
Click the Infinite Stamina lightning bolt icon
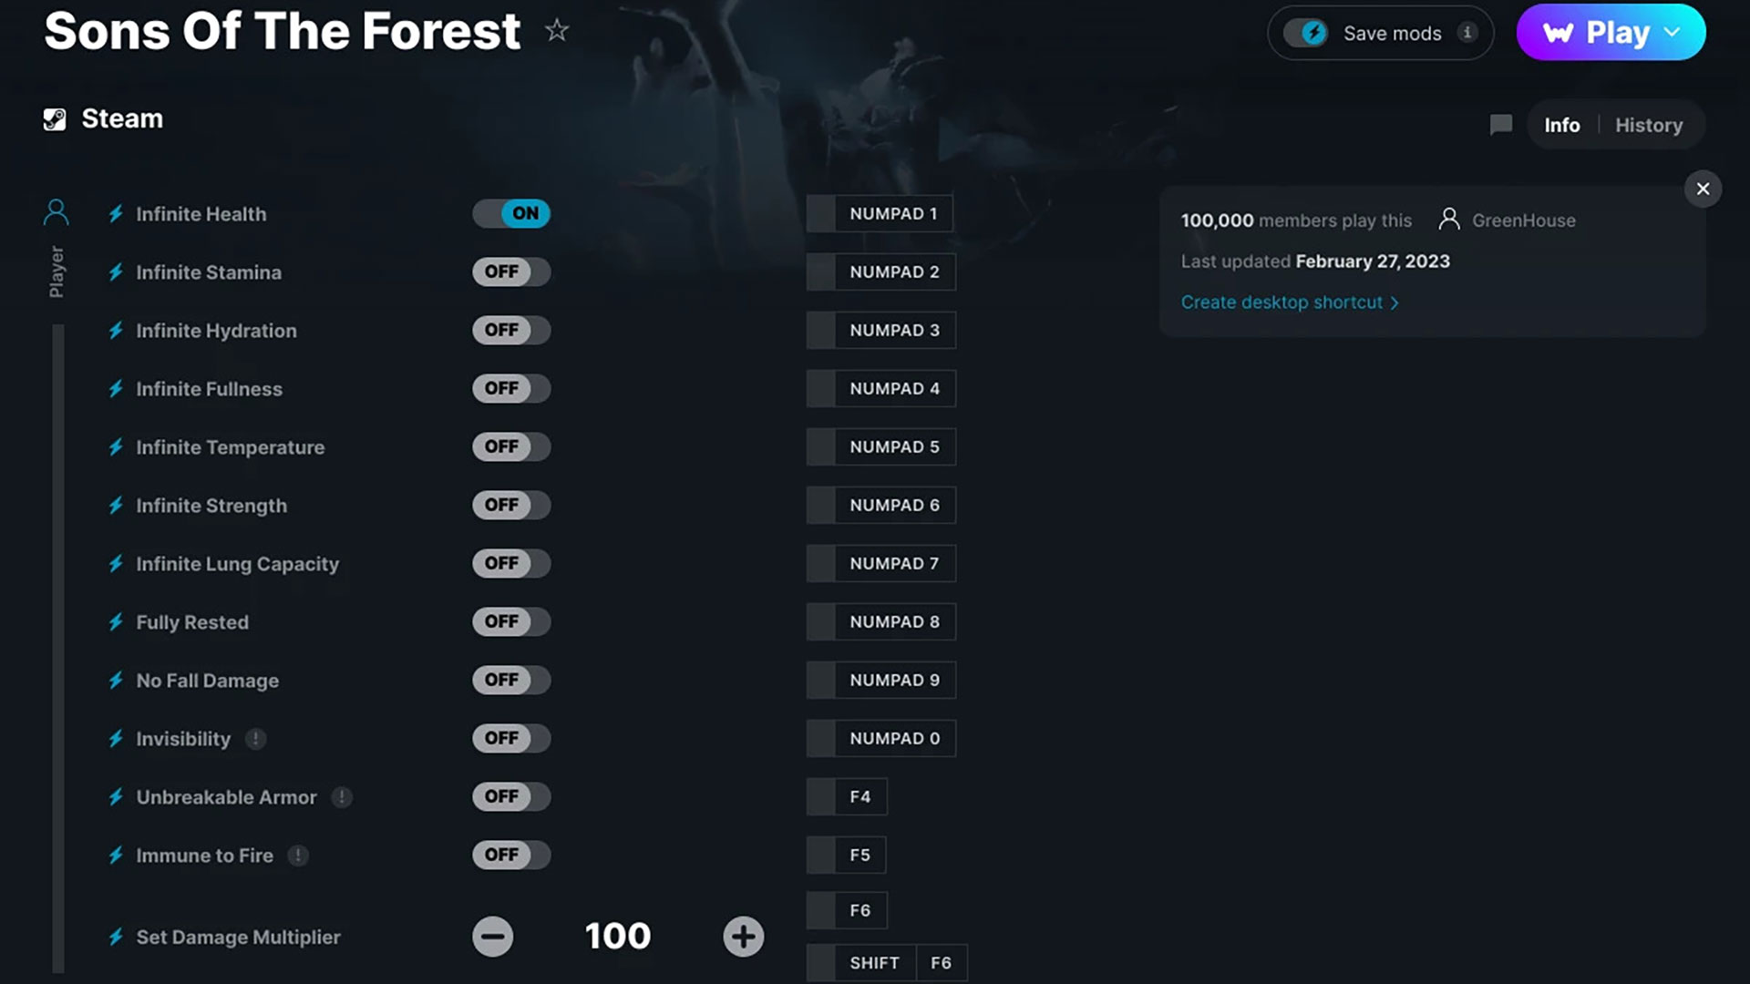point(116,272)
